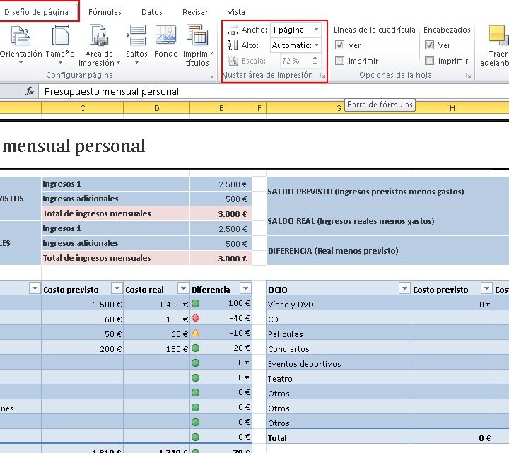509x453 pixels.
Task: Open Opciones de la hoja dialog launcher
Action: click(468, 75)
